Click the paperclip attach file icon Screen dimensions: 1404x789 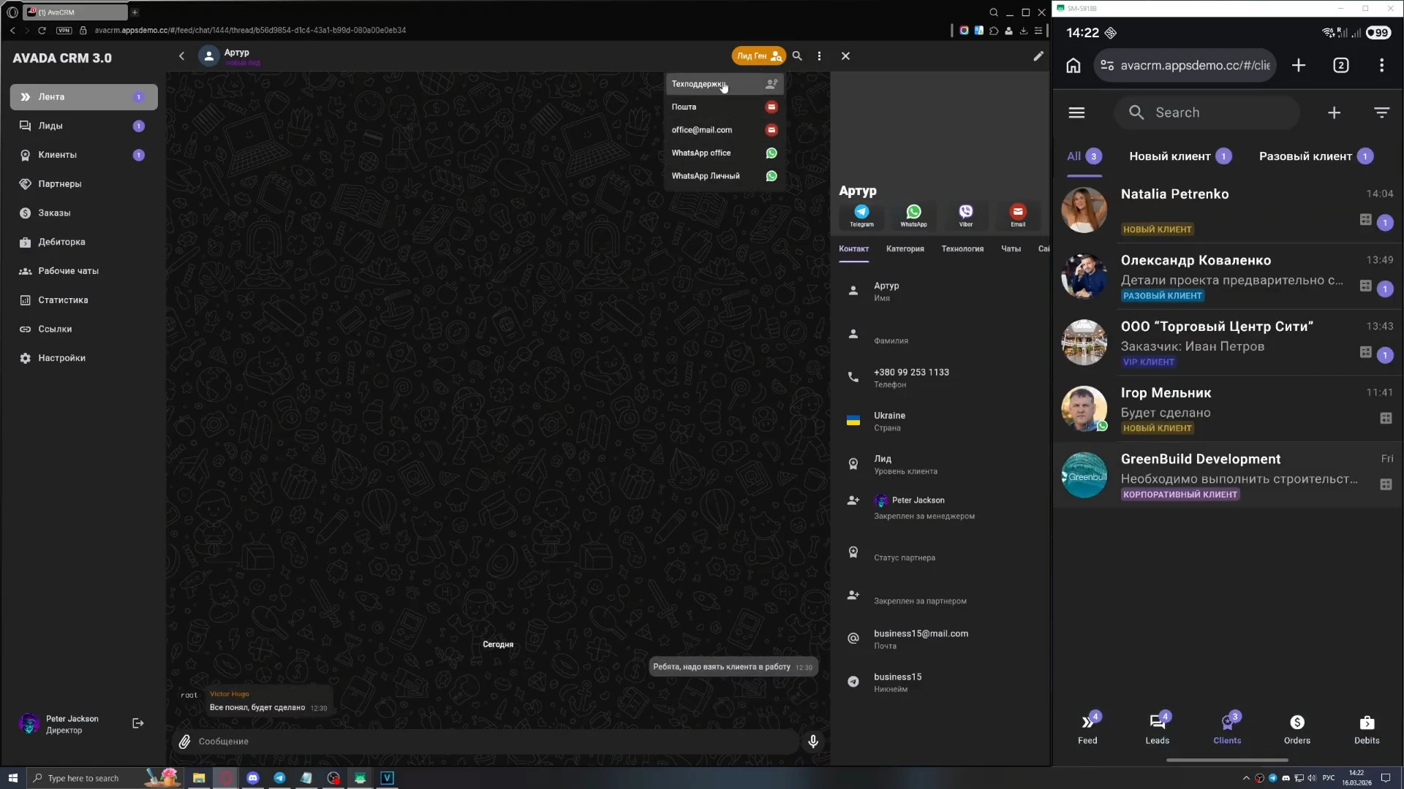coord(185,742)
